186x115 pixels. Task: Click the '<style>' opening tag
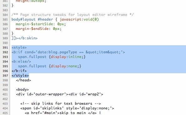coord(19,47)
